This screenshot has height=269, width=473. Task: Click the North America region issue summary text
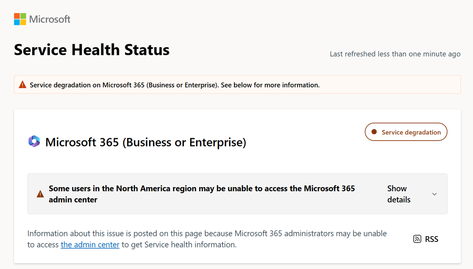point(202,194)
